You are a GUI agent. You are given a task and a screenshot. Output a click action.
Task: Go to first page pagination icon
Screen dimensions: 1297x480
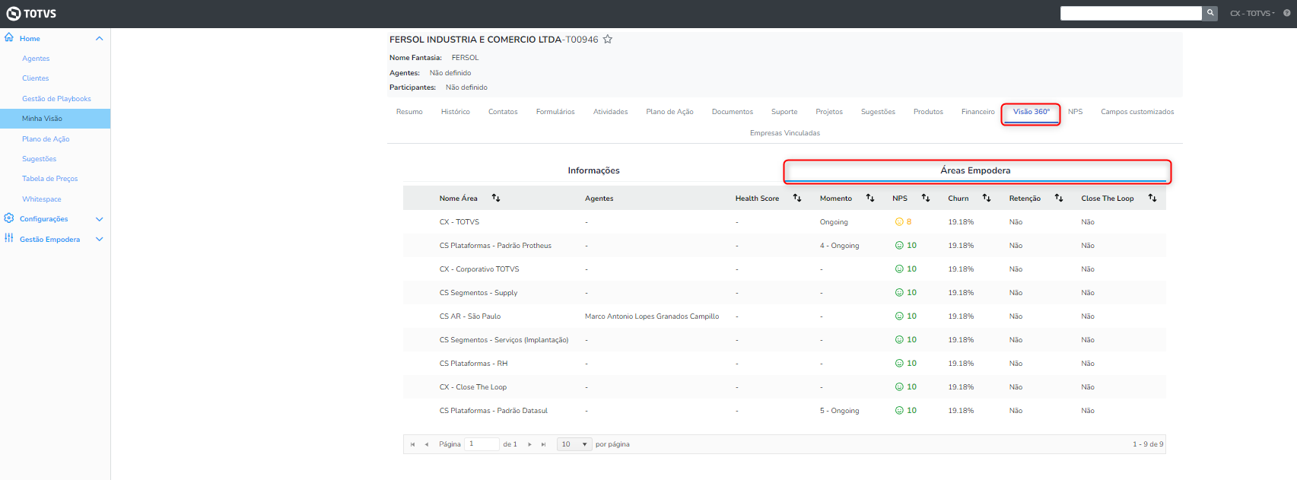[413, 444]
